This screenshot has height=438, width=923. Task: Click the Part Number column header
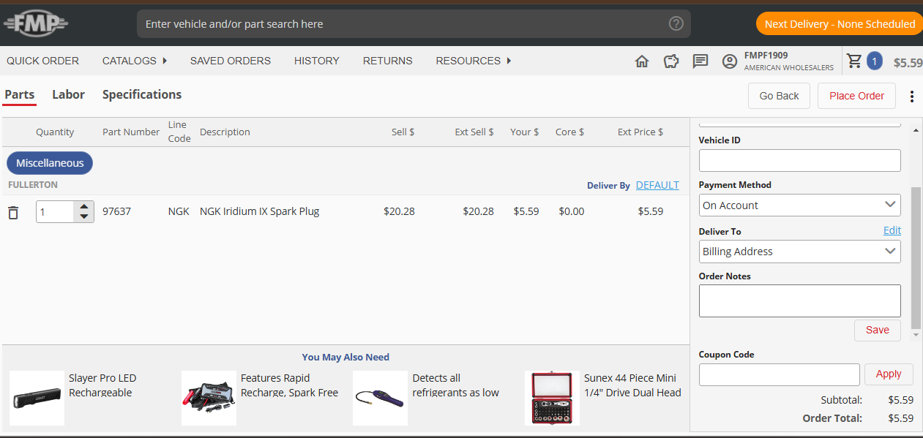point(131,132)
